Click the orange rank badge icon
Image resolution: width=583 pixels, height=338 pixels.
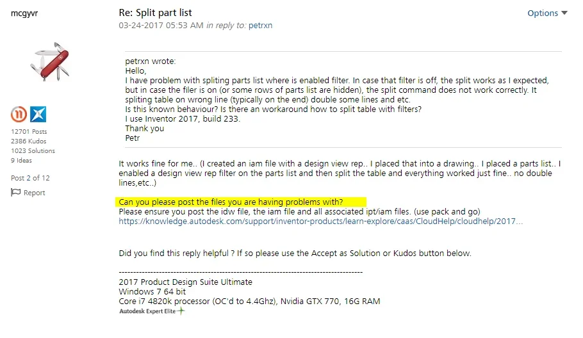(19, 115)
